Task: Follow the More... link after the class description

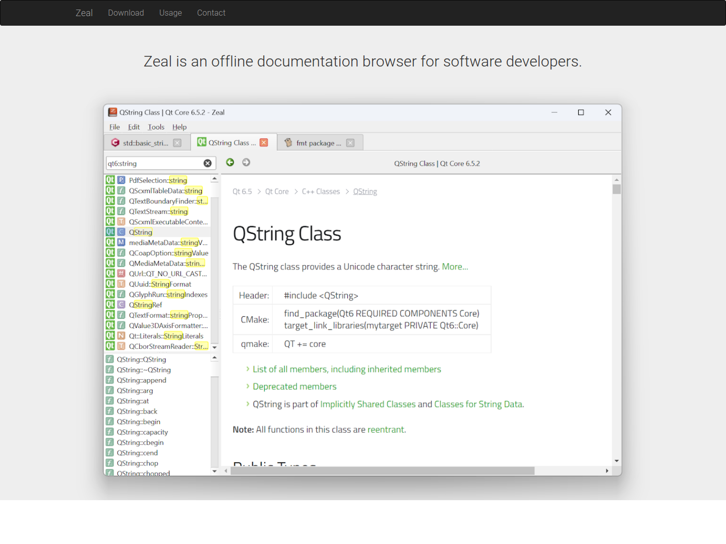Action: point(455,266)
